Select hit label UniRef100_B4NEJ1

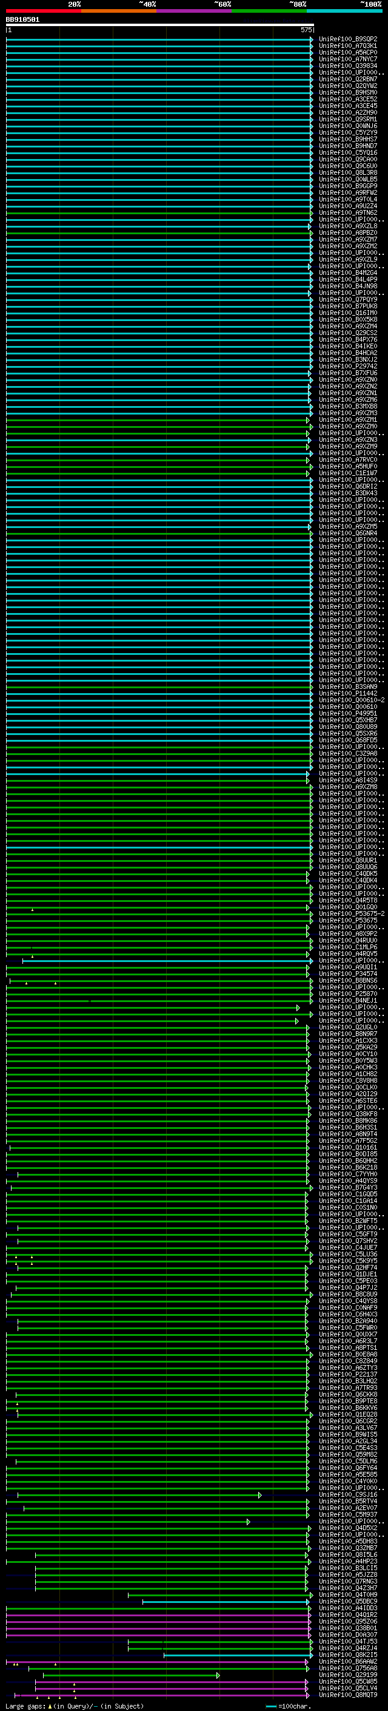(x=348, y=1000)
